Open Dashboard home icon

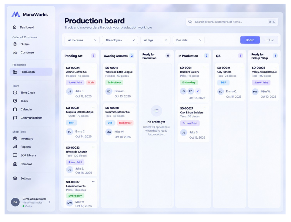pyautogui.click(x=15, y=27)
